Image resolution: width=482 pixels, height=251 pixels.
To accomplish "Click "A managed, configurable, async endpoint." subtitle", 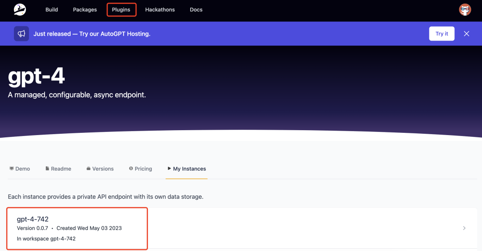I will coord(77,95).
